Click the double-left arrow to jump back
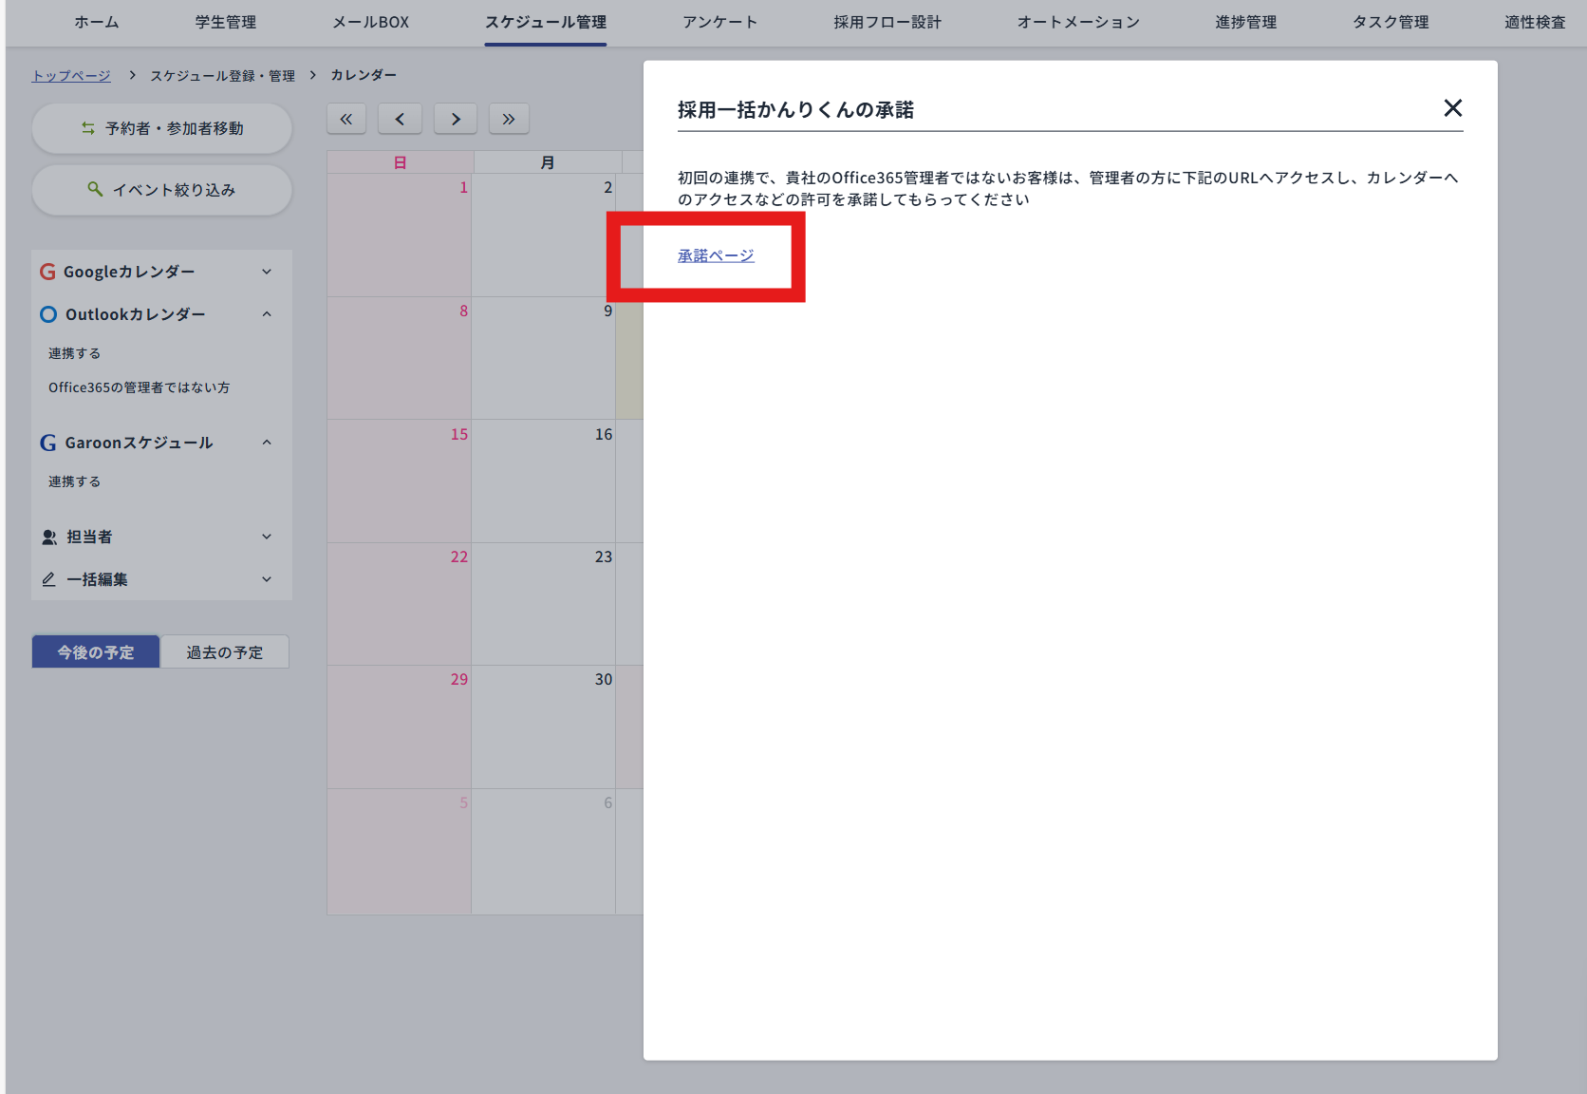This screenshot has width=1587, height=1094. [x=346, y=119]
